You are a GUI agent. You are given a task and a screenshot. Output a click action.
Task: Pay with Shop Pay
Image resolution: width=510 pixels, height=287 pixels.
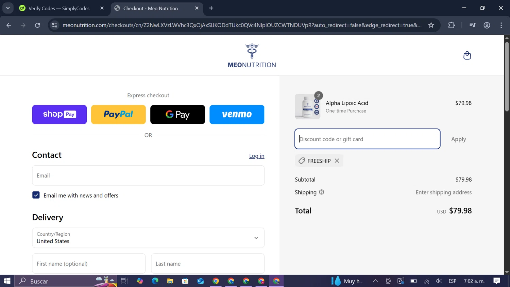[60, 115]
